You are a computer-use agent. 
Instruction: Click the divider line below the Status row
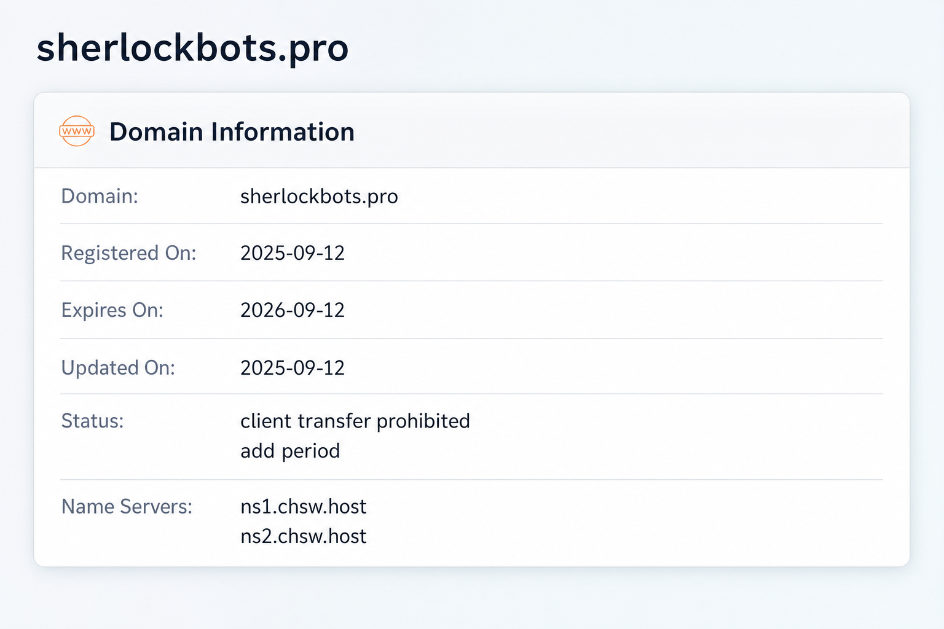471,480
